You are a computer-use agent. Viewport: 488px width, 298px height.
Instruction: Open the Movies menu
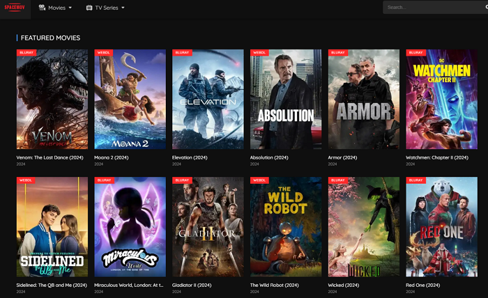pos(56,8)
